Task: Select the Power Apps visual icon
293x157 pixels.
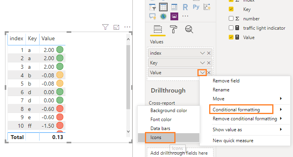Action: click(x=174, y=16)
